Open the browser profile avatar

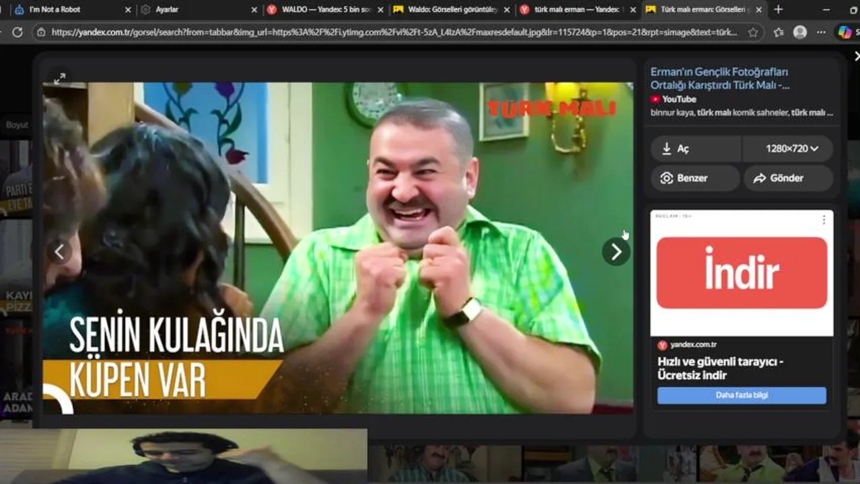click(800, 32)
